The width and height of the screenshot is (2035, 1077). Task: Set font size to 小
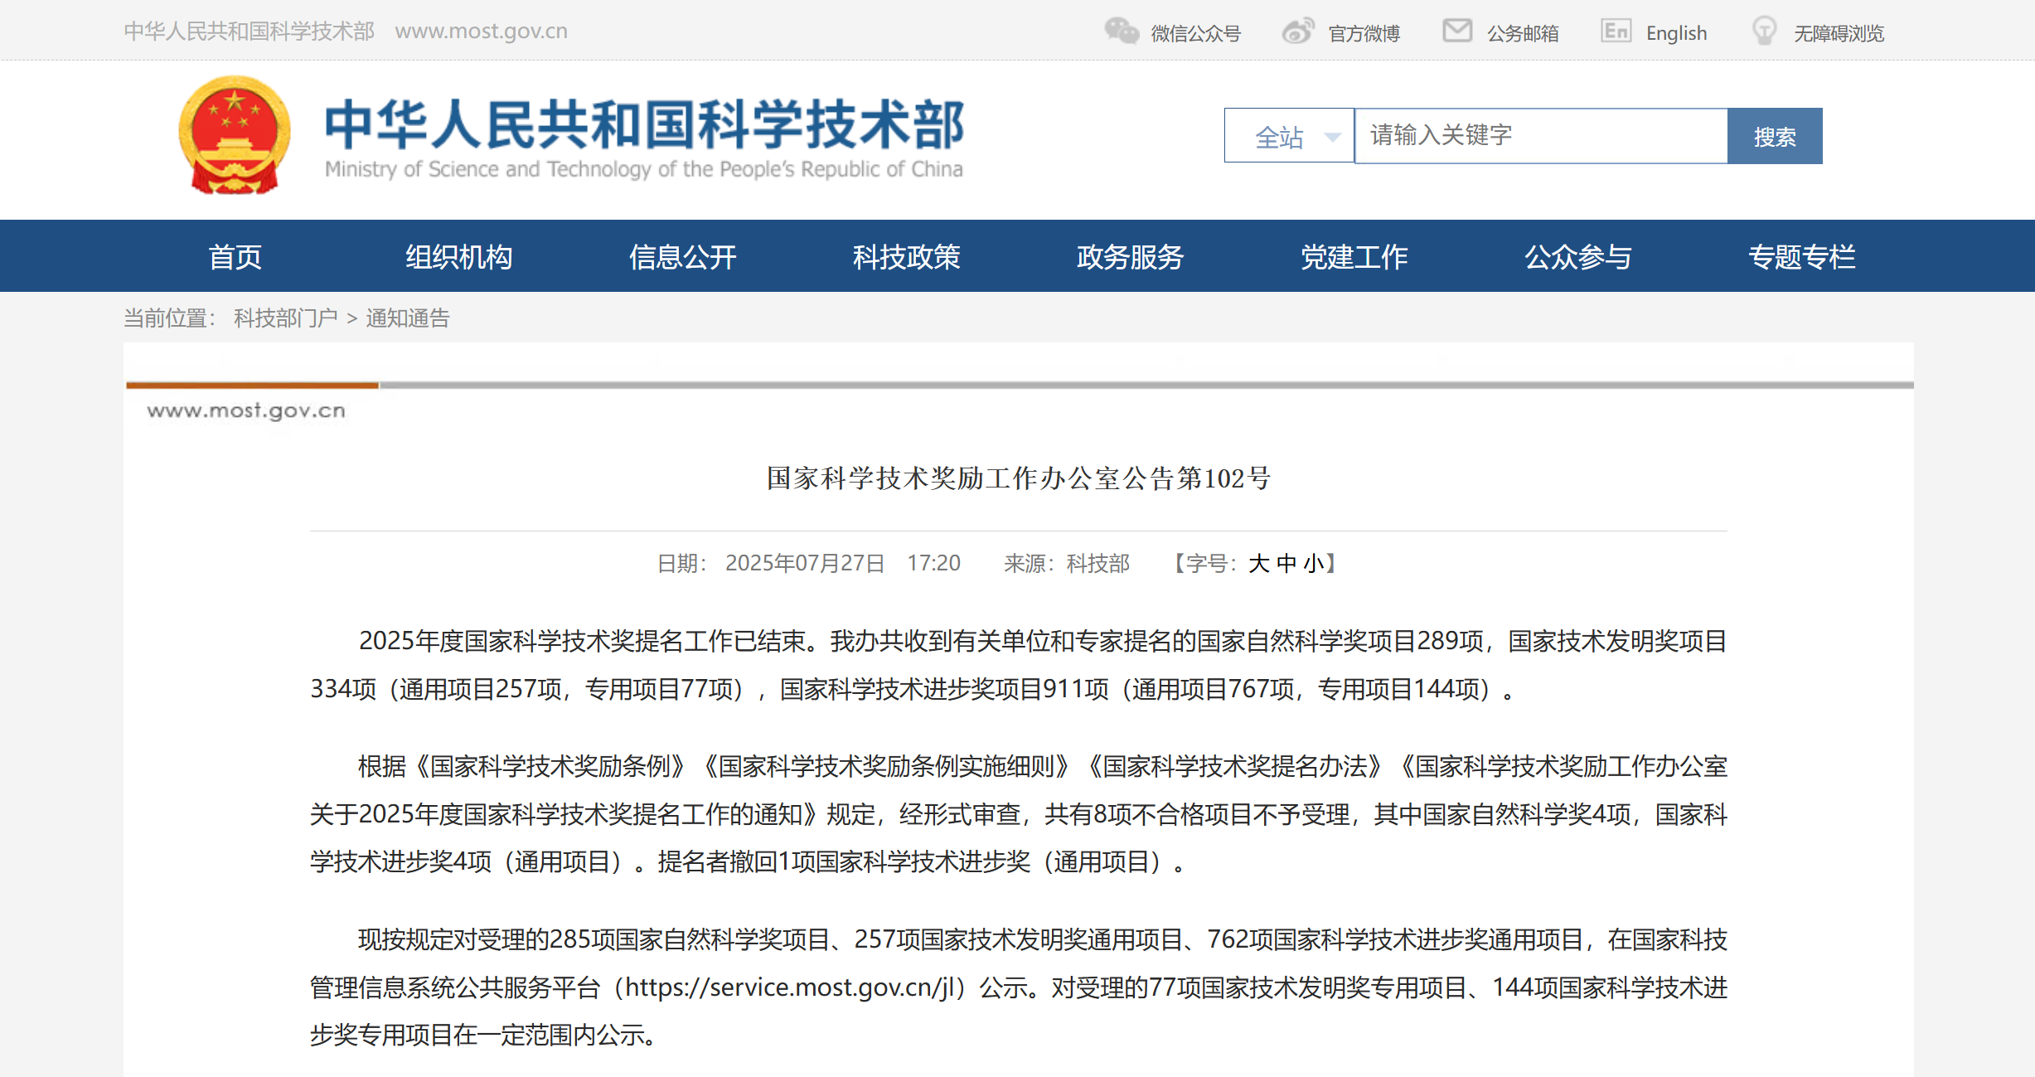tap(1314, 564)
